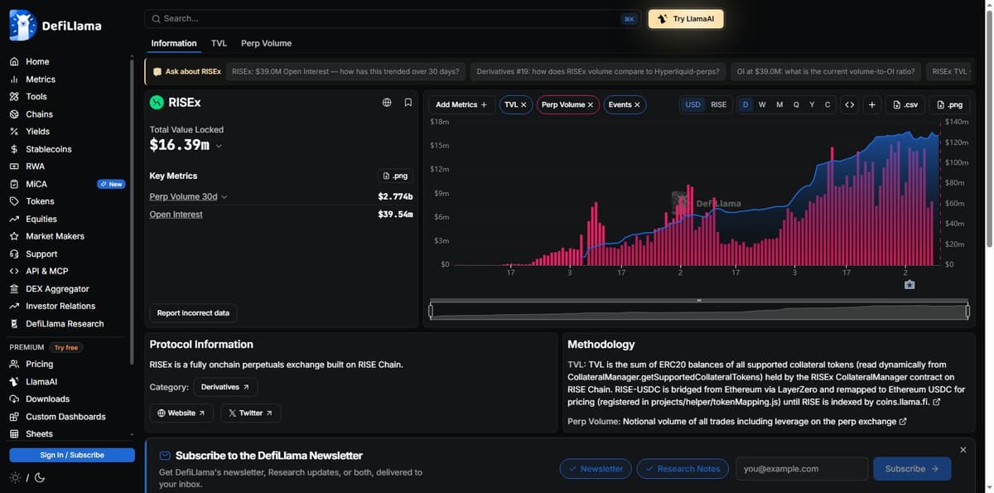Go to Tools in sidebar
The height and width of the screenshot is (493, 994).
36,97
